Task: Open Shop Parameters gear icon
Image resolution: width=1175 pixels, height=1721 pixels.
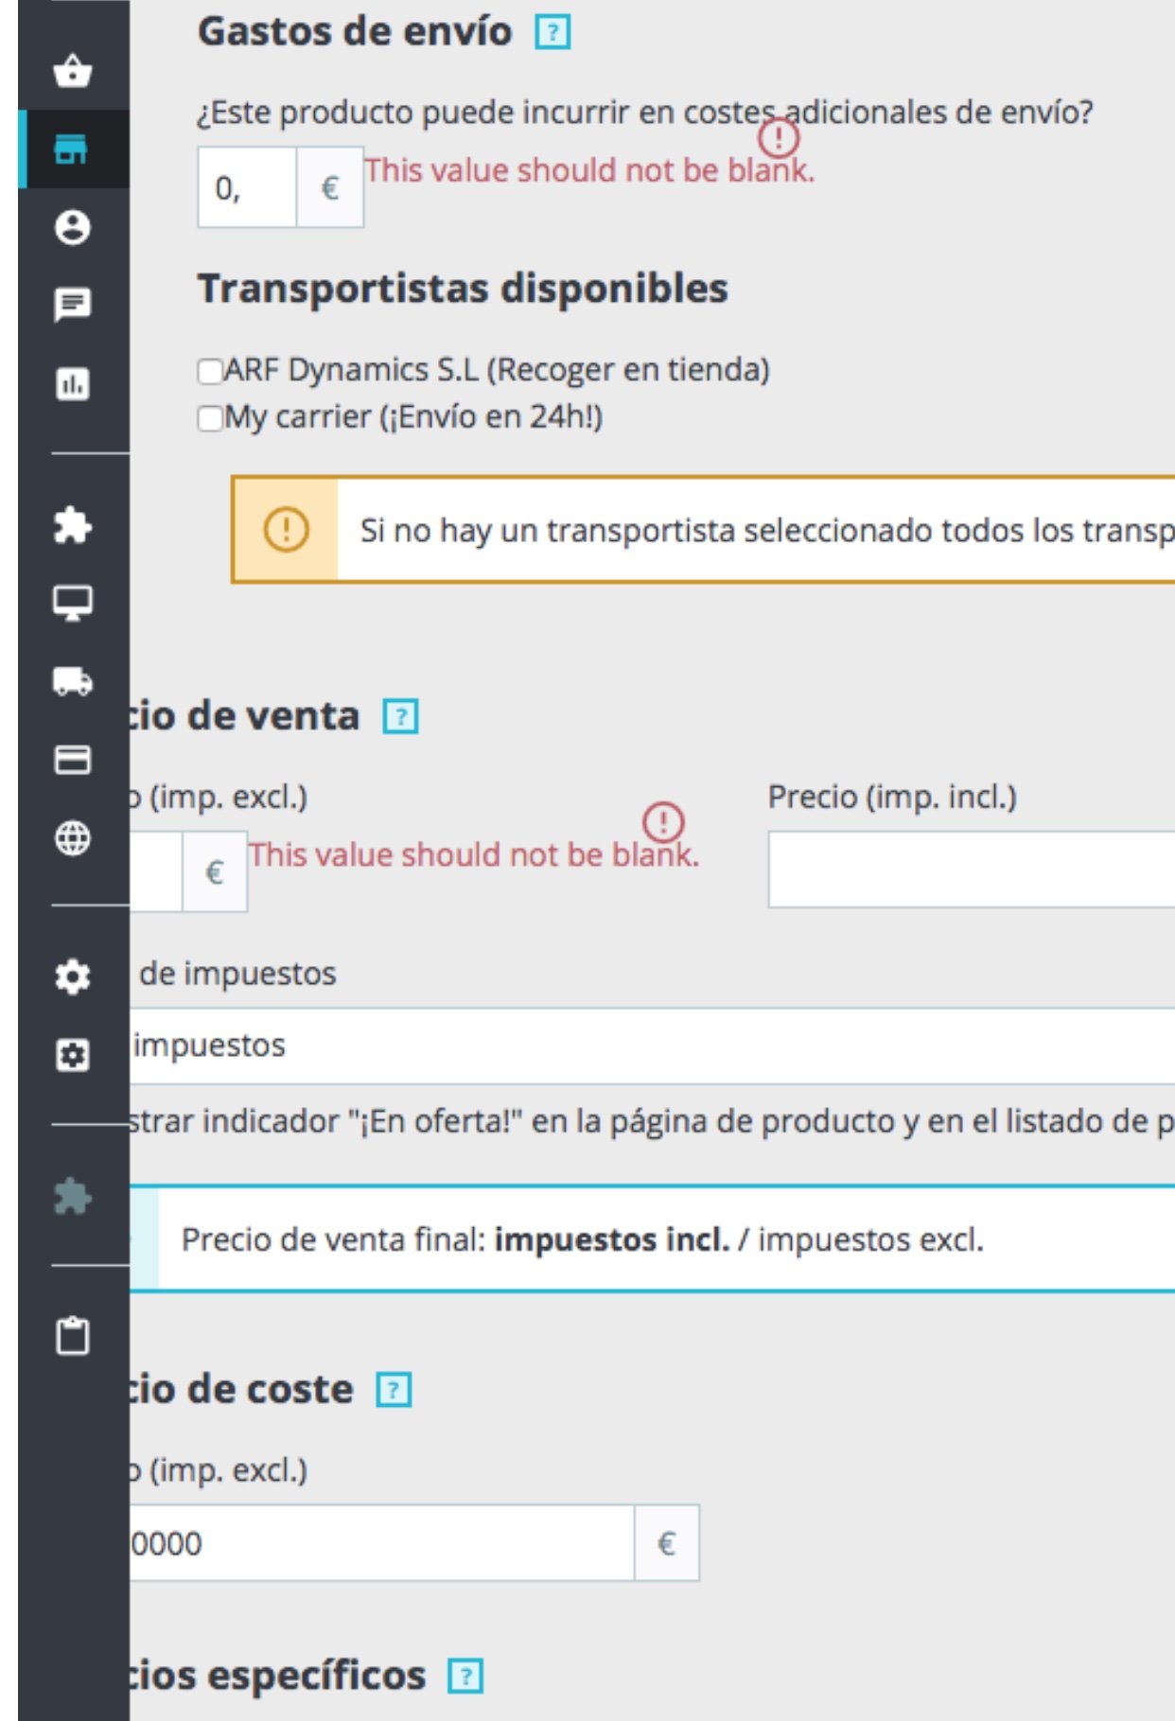Action: point(72,976)
